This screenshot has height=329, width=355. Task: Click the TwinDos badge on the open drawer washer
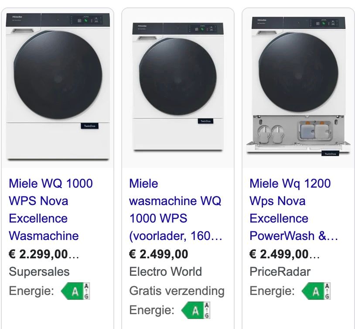330,154
